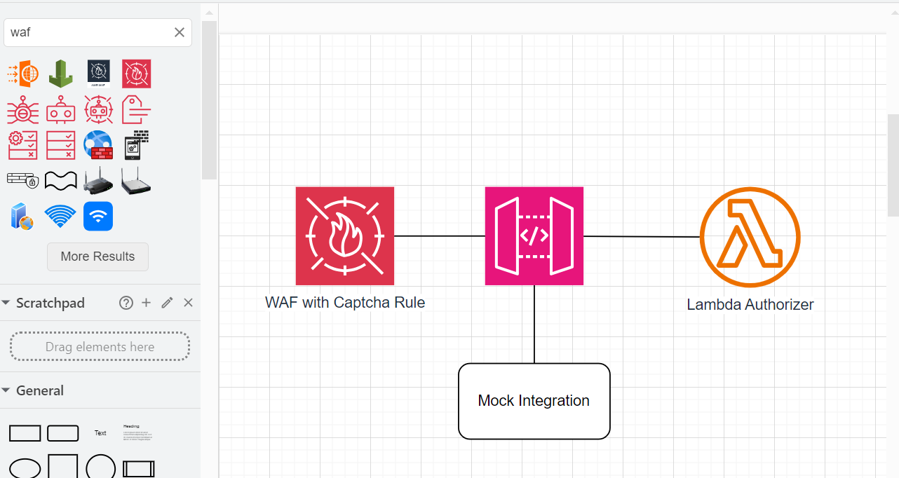Select the brick wall with padlock shield icon
Image resolution: width=899 pixels, height=478 pixels.
22,181
